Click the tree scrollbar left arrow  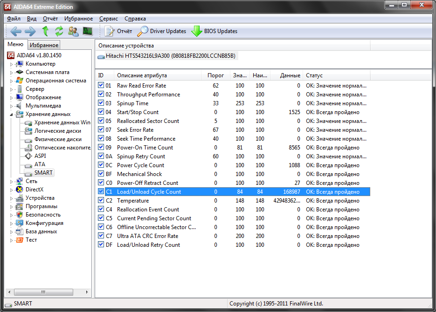(9, 292)
